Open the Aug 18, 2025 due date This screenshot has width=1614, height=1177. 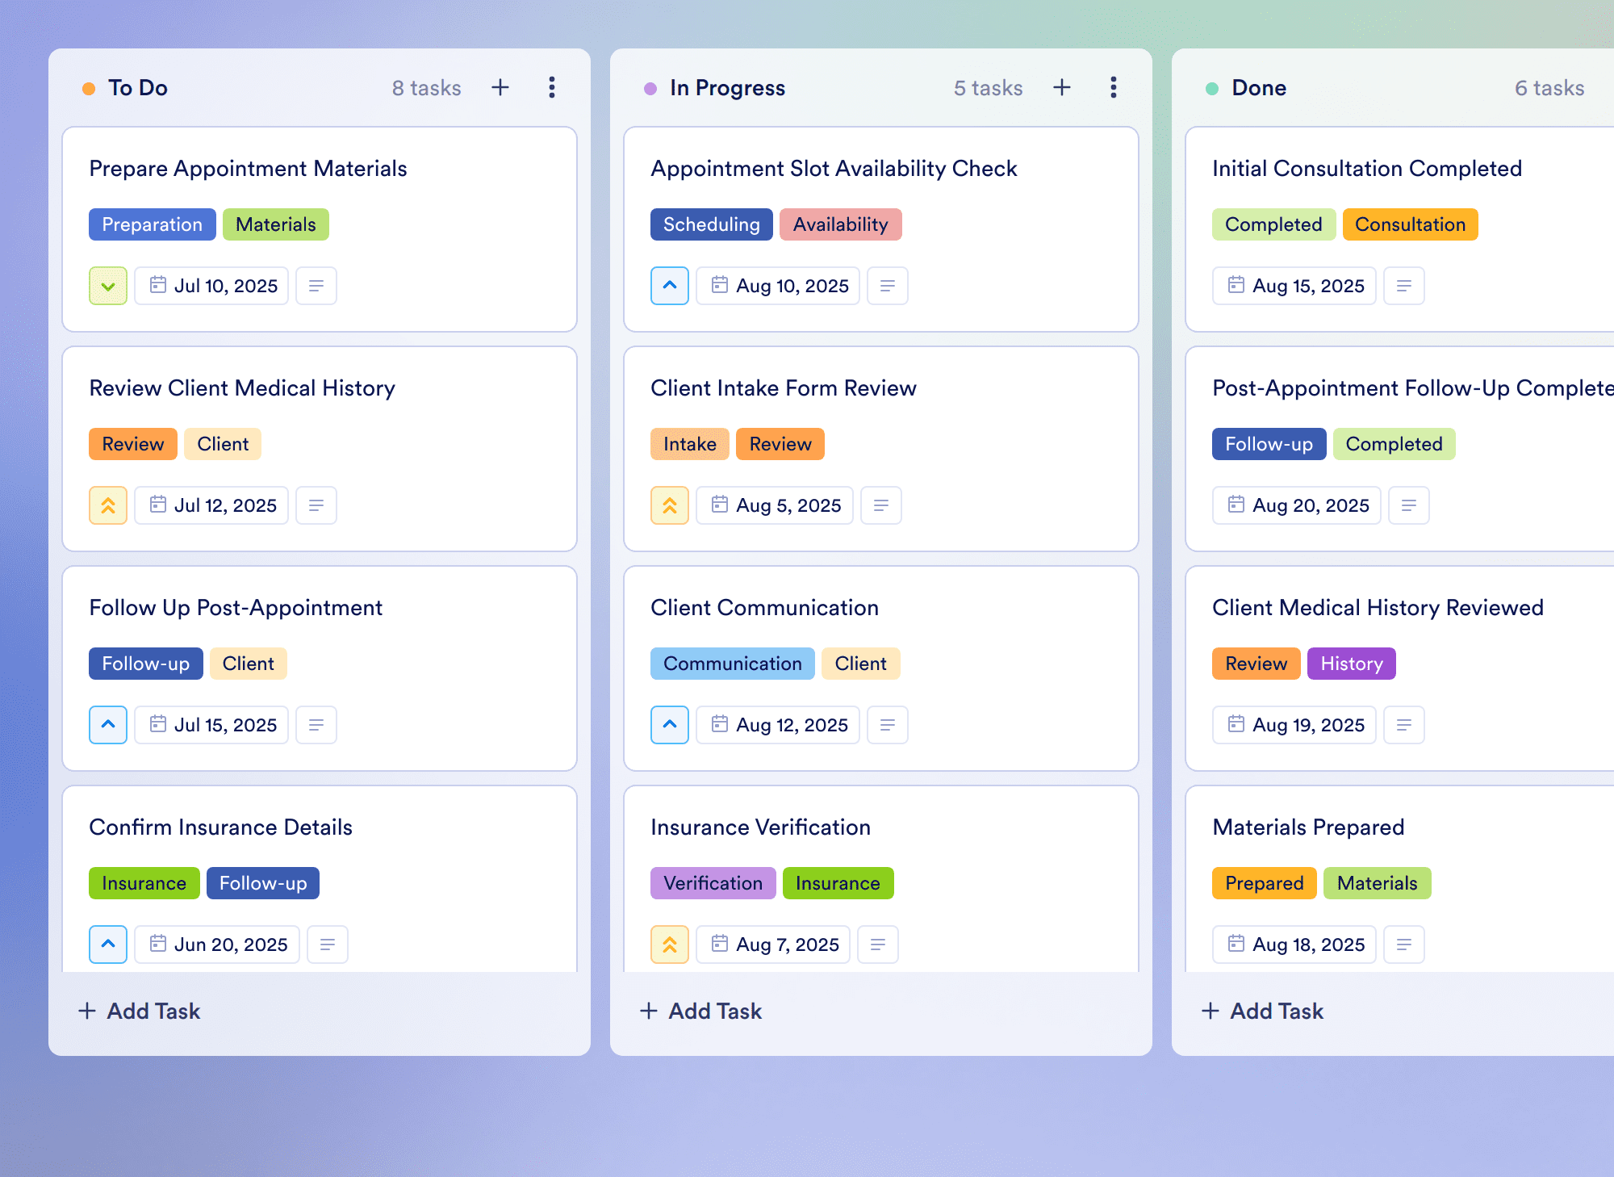click(1294, 945)
